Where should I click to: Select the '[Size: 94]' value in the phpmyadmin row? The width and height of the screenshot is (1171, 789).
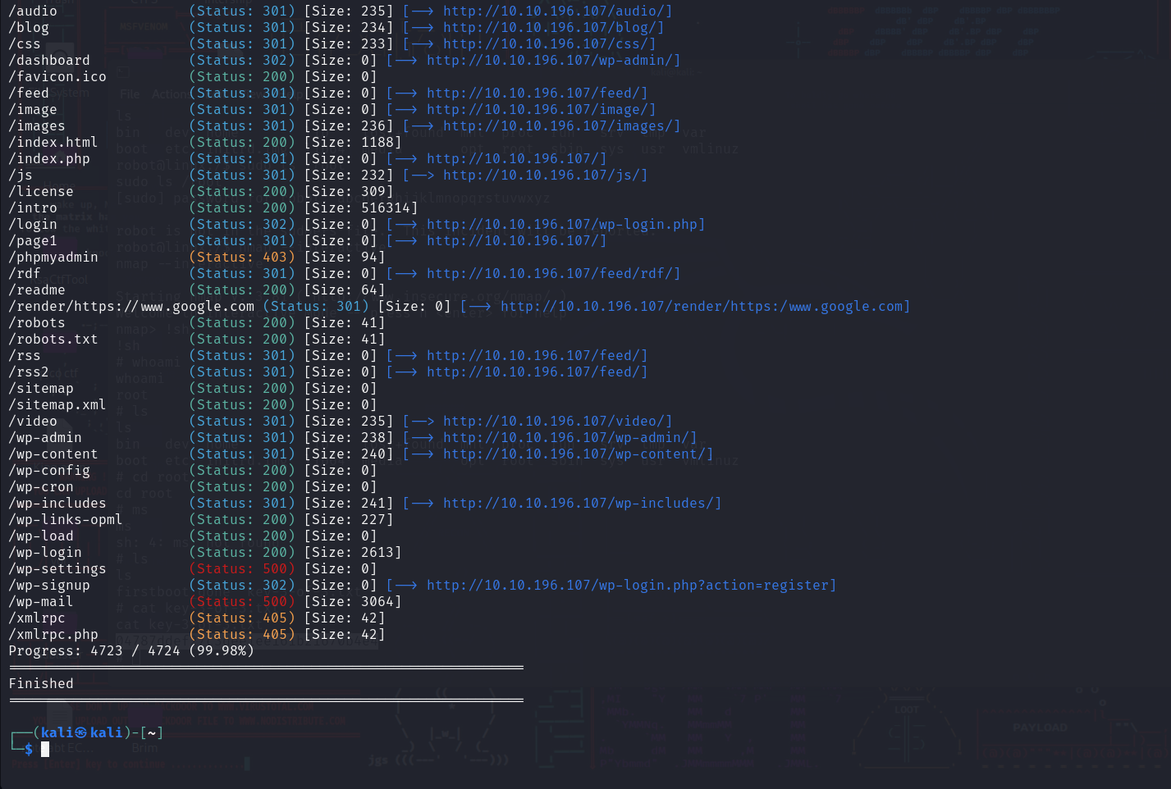pyautogui.click(x=345, y=257)
